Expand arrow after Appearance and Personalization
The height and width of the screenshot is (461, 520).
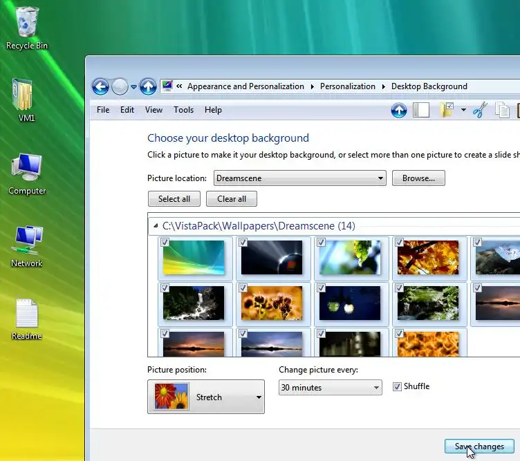(x=312, y=86)
